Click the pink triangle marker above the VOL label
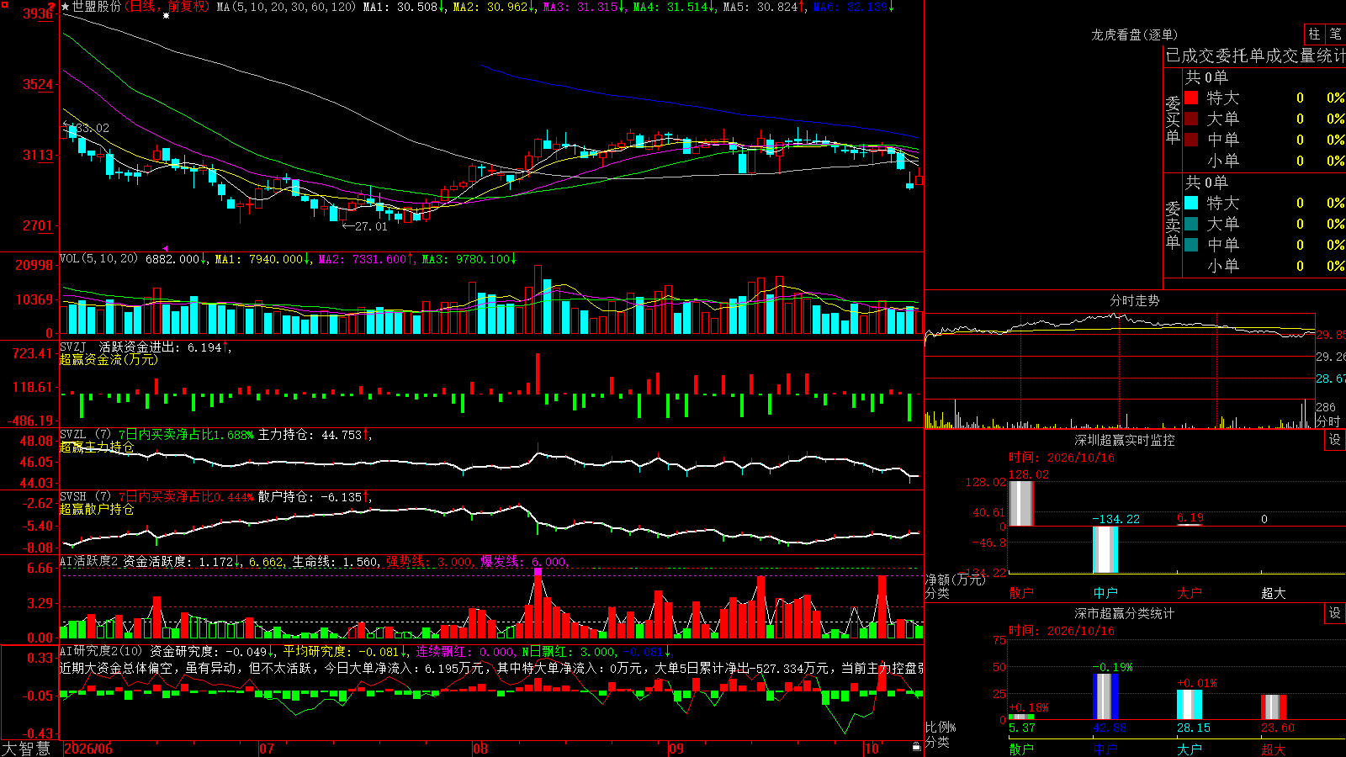This screenshot has width=1346, height=757. point(166,248)
